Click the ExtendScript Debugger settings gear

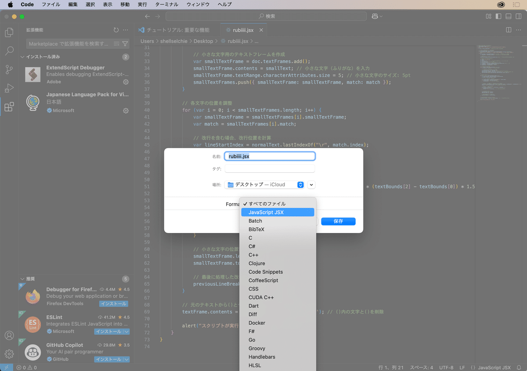(x=126, y=81)
